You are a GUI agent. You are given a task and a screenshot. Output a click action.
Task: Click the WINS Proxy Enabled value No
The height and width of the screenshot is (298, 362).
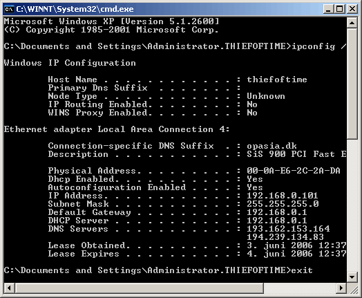pyautogui.click(x=252, y=113)
